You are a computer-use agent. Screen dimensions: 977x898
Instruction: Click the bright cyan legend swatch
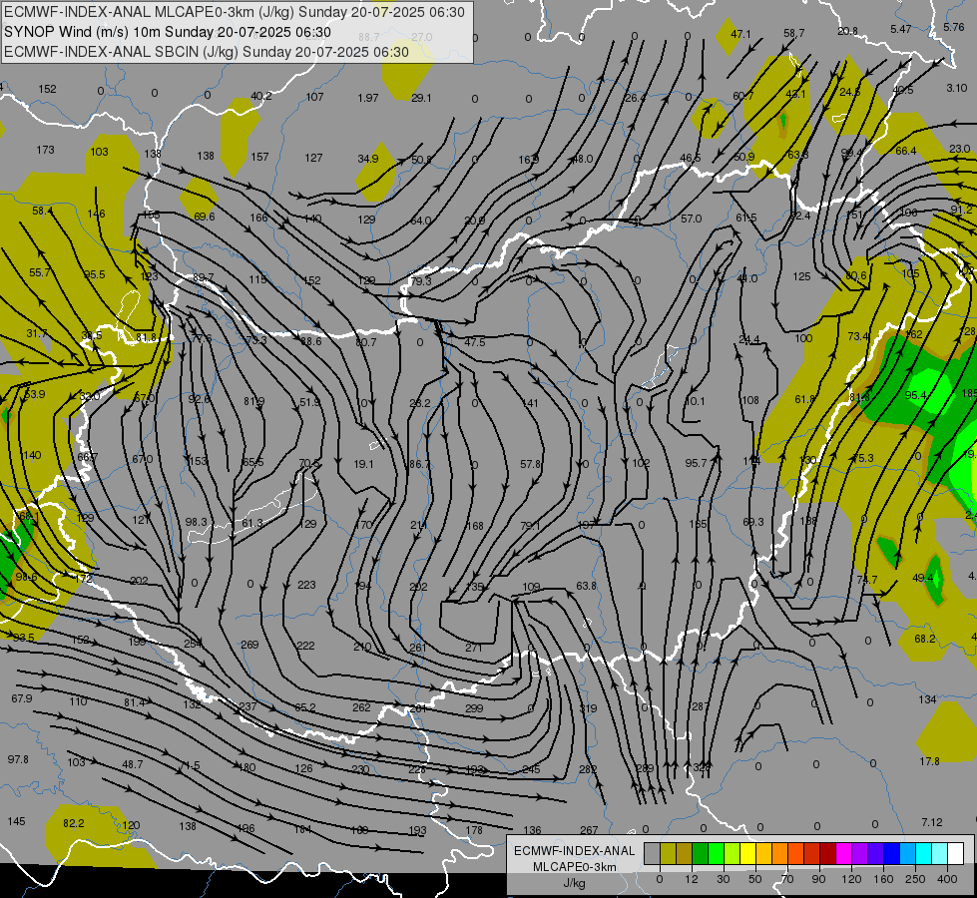[x=923, y=853]
